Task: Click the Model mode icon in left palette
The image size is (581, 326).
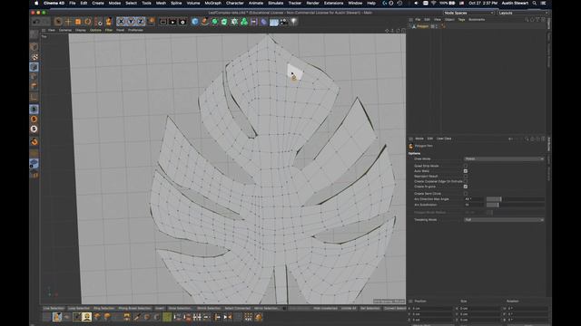Action: point(34,47)
